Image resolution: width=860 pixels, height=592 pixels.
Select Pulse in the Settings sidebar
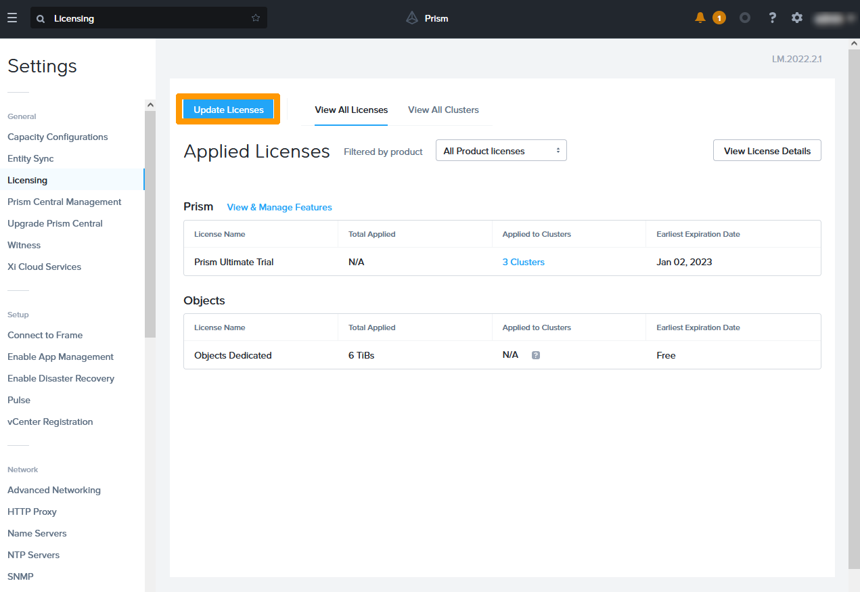click(18, 399)
